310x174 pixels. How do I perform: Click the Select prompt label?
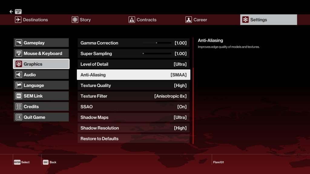25,162
